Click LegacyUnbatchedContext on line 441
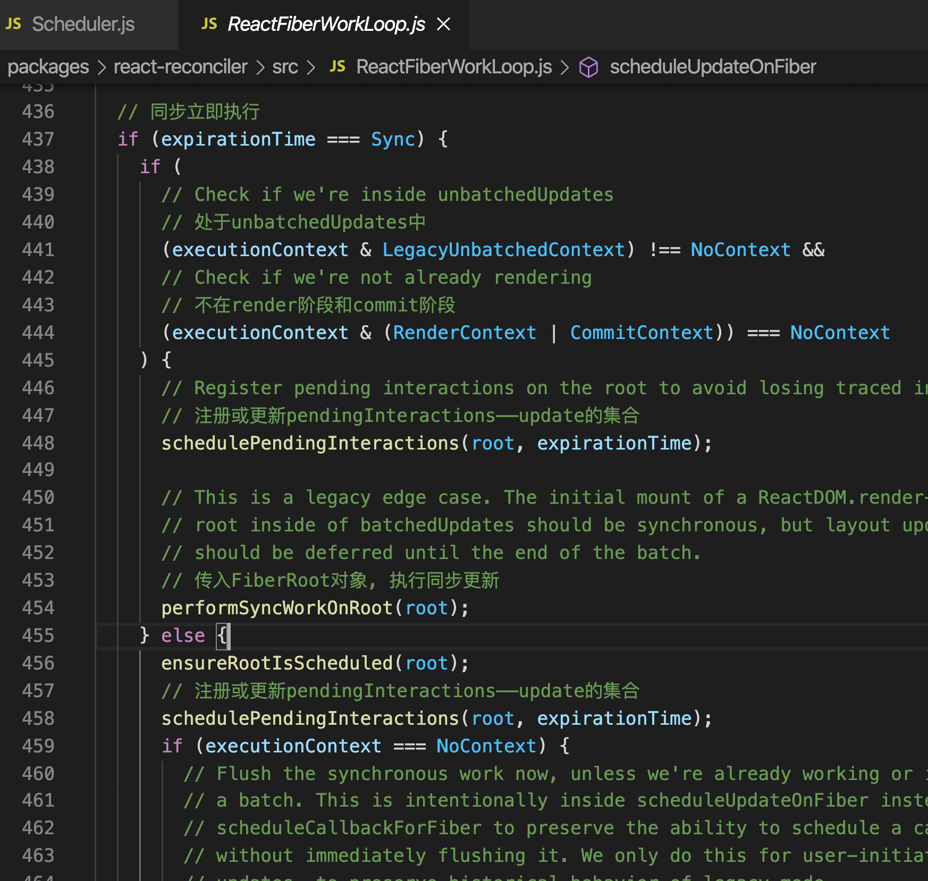 [503, 250]
